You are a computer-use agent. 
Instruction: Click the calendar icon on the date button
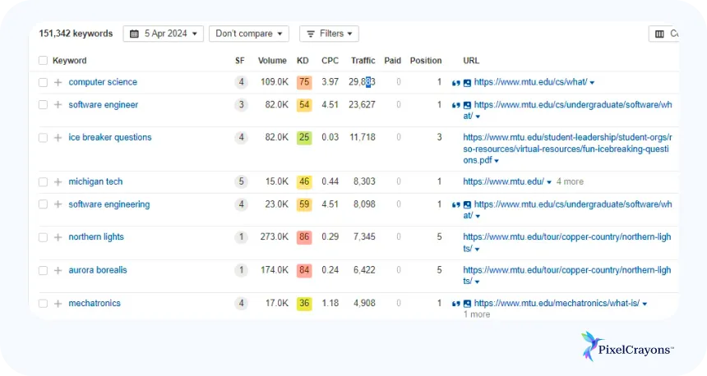coord(134,34)
